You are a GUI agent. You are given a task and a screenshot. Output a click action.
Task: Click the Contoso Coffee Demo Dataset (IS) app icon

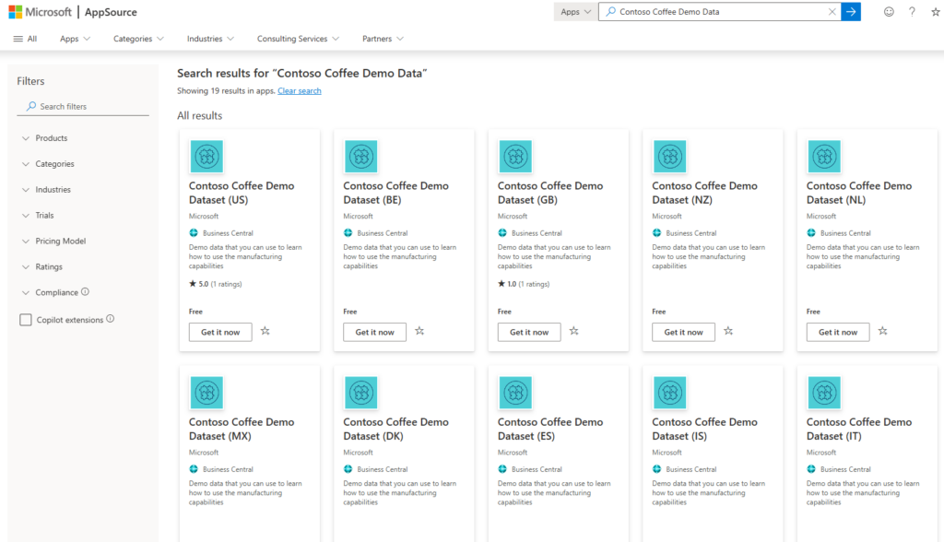(x=670, y=393)
